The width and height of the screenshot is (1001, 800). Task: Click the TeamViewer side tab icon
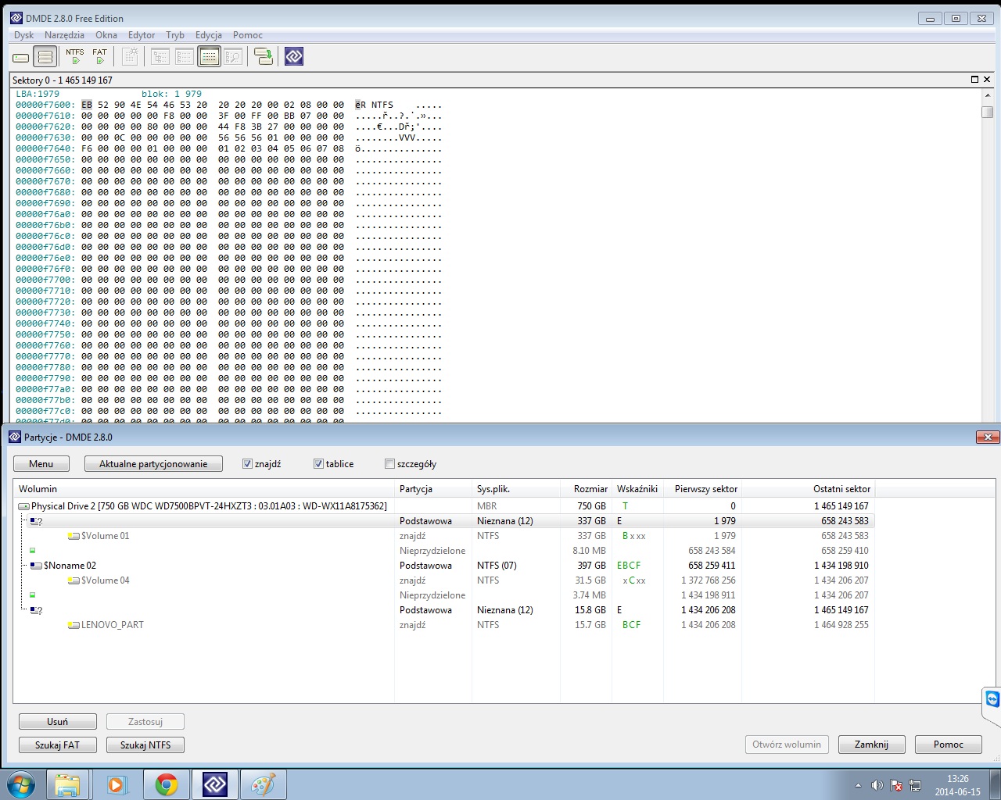pyautogui.click(x=992, y=698)
